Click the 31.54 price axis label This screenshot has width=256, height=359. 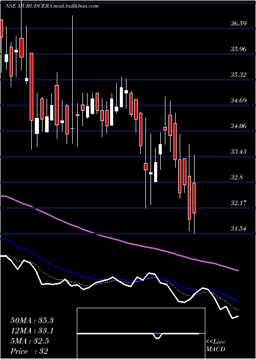coord(238,229)
